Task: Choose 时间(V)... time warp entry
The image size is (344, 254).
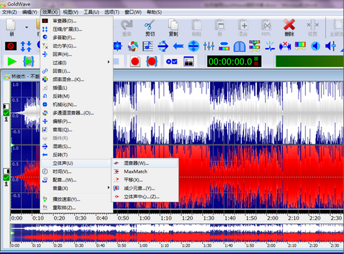Action: pyautogui.click(x=76, y=171)
